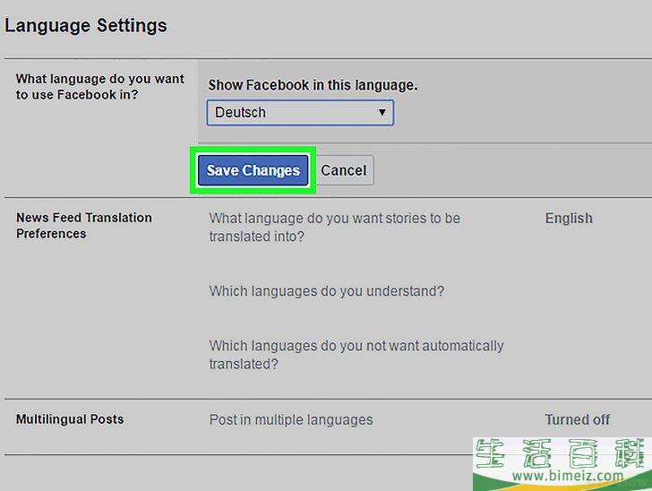Click 'What language do you want to use Facebook in?'
Screen dimensions: 652x491
pos(99,87)
